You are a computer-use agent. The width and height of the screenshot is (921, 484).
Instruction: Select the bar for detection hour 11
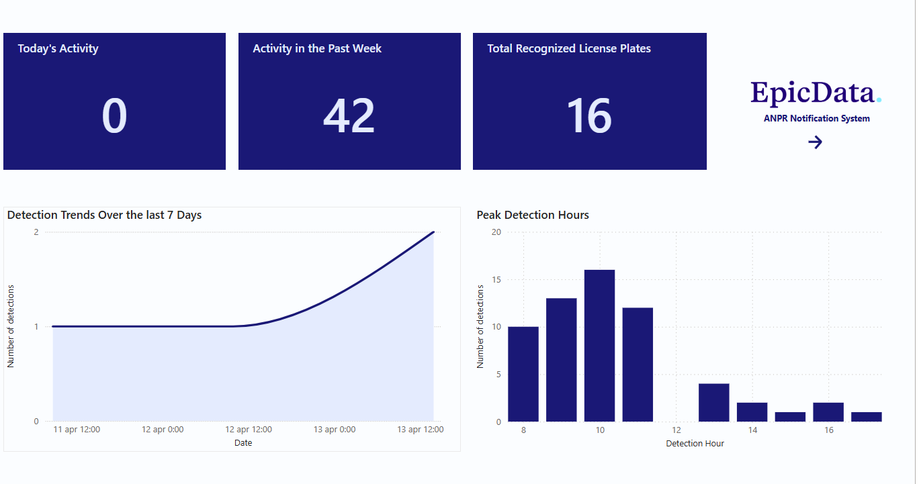pos(638,365)
